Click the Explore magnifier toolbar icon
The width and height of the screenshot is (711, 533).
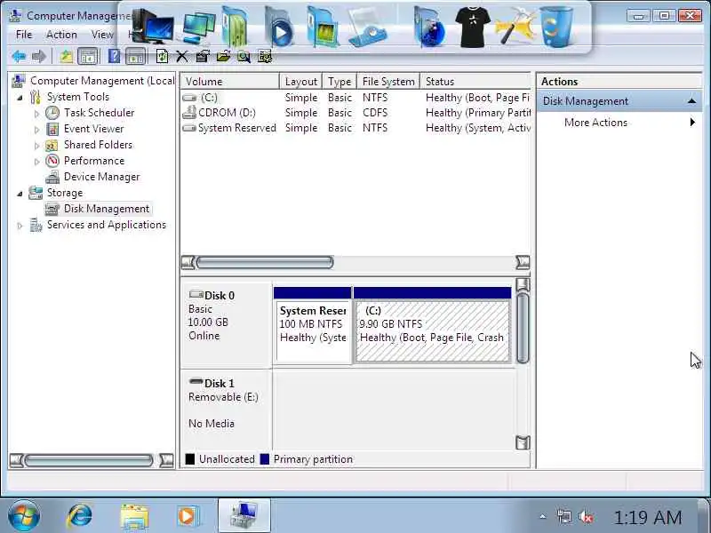pos(244,57)
